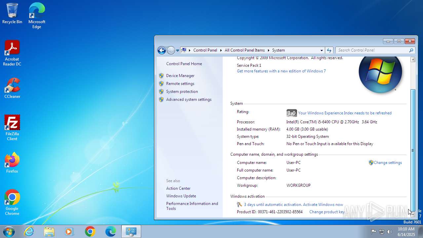Click the taskbar clock showing 10:10 AM
This screenshot has width=423, height=238.
[406, 232]
